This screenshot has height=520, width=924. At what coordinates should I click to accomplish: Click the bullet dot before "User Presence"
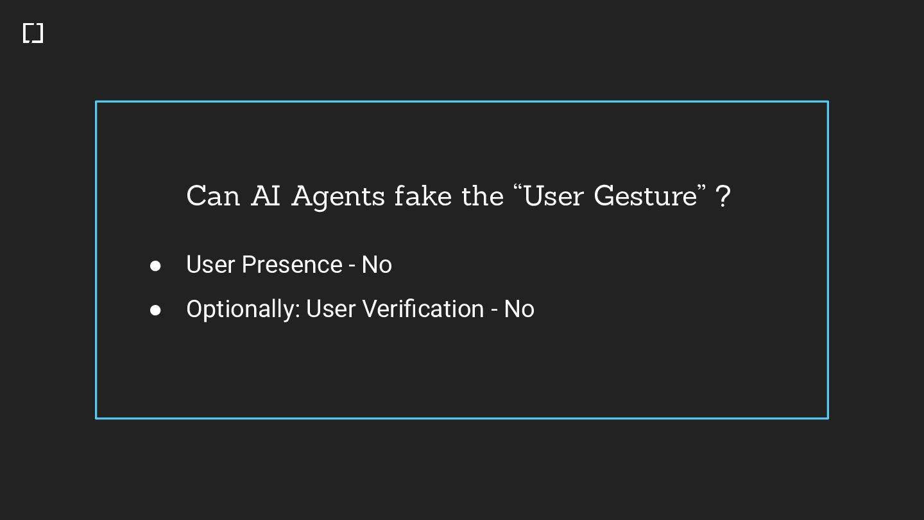click(155, 266)
